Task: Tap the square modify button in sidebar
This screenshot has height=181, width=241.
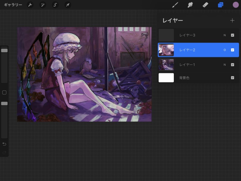Action: click(x=4, y=93)
